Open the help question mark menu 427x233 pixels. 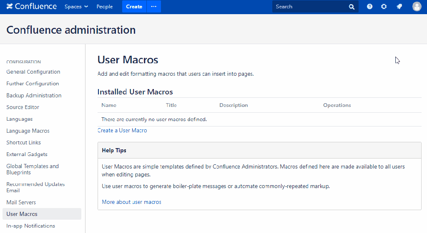point(369,7)
